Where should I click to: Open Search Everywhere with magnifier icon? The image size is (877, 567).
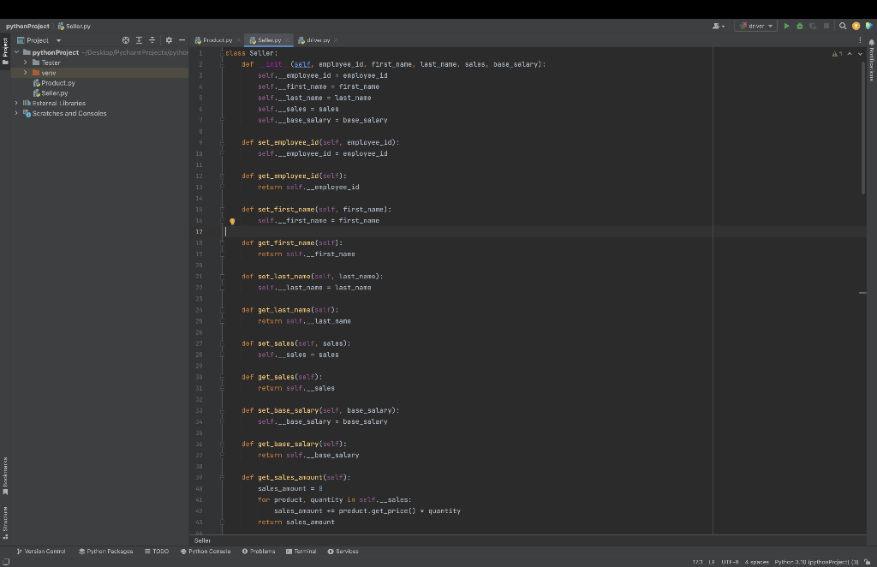point(842,26)
